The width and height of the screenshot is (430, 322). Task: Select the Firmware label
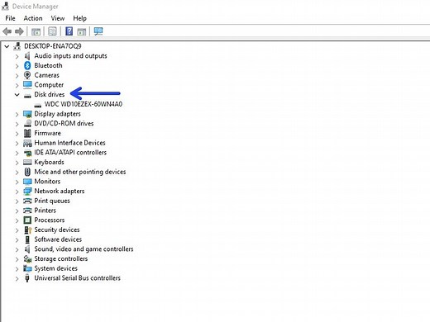(47, 133)
